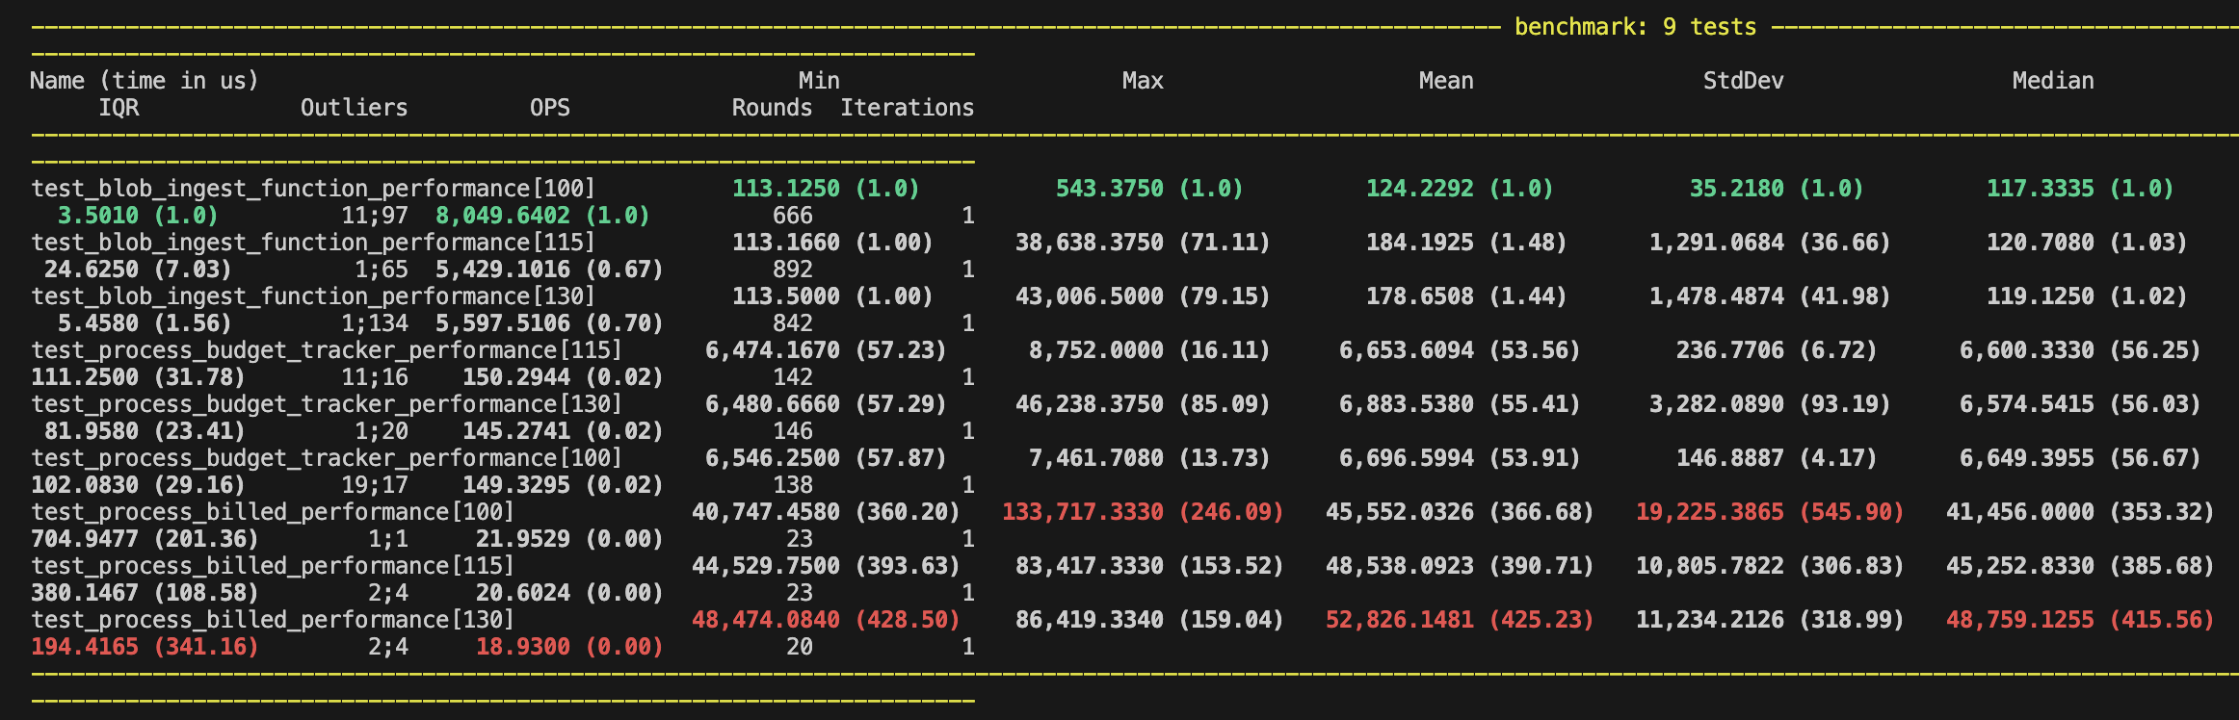Click the IQR value 704.9477 (201.36)
Viewport: 2239px width, 720px height.
[x=145, y=539]
